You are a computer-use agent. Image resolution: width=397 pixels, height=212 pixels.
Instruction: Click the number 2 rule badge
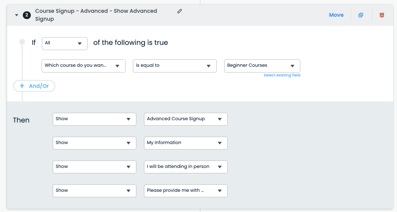click(x=27, y=15)
